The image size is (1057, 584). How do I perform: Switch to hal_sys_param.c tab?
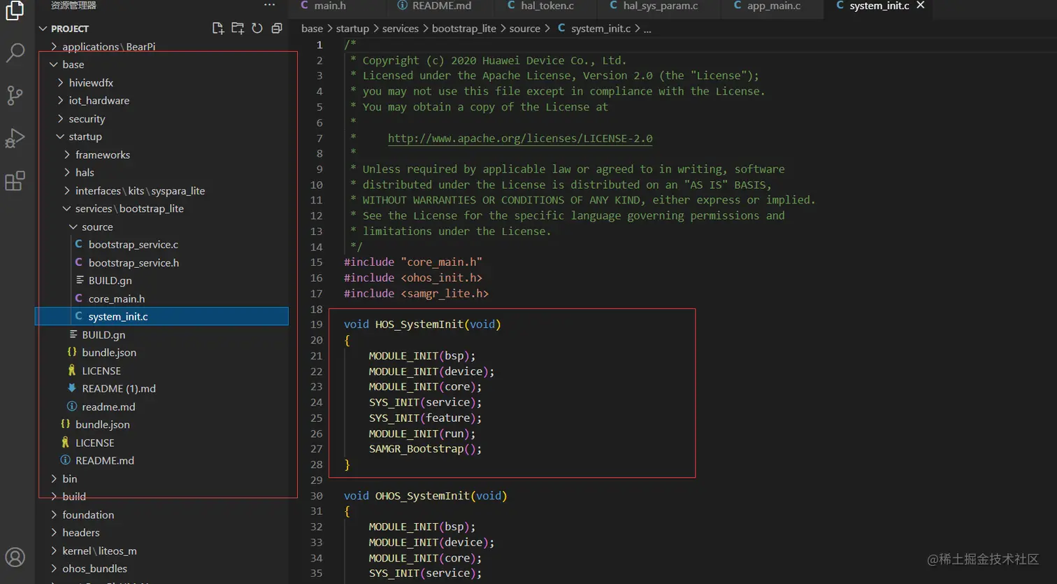660,6
